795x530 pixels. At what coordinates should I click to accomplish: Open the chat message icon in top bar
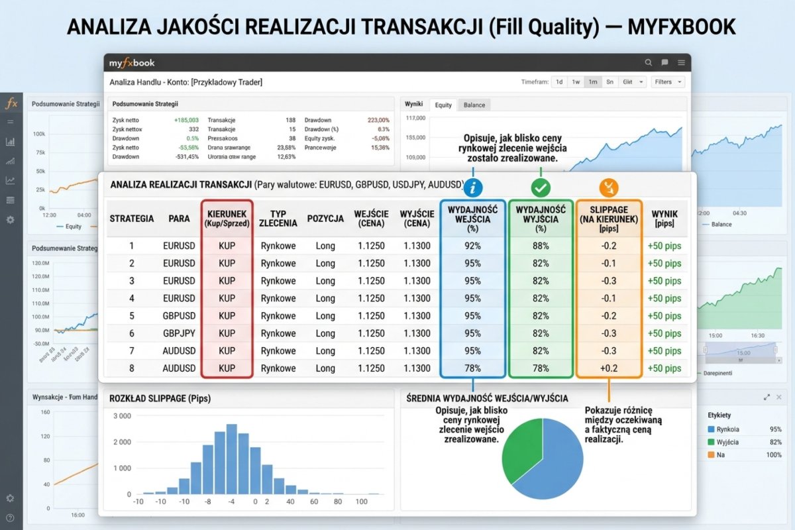click(x=664, y=62)
